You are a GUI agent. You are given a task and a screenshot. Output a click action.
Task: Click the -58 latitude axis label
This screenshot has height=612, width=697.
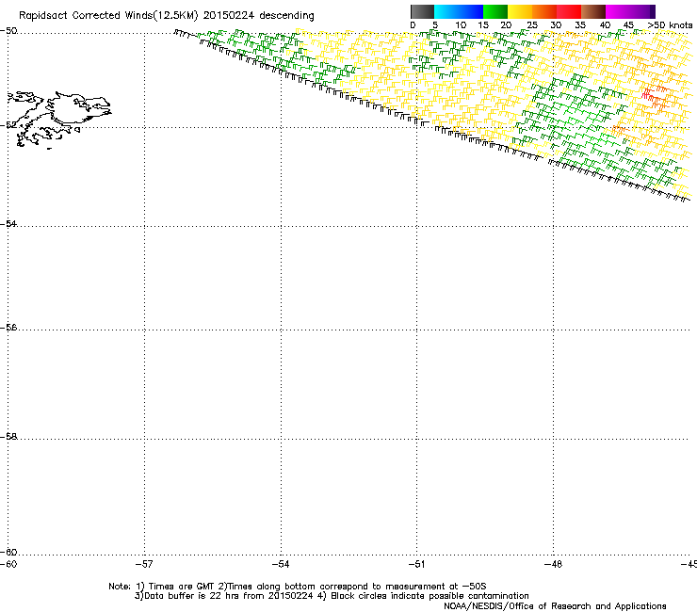click(x=8, y=437)
